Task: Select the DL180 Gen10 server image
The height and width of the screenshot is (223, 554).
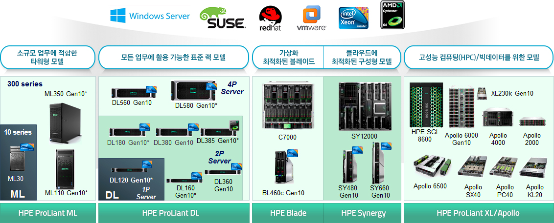Action: coord(128,132)
